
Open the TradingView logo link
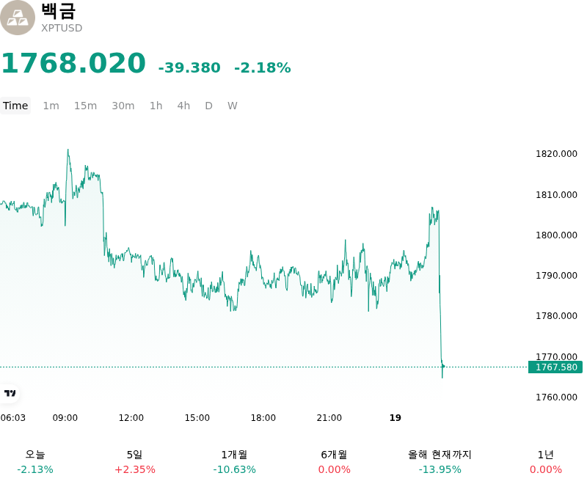[x=10, y=393]
